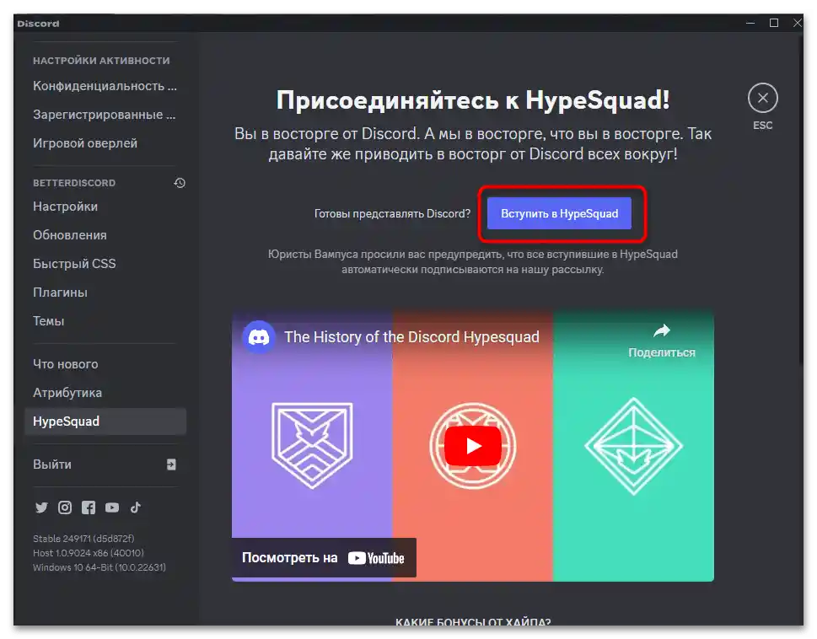
Task: Click the exit arrow icon next to Выйти
Action: pos(171,464)
